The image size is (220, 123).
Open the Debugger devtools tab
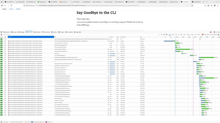click(21, 32)
